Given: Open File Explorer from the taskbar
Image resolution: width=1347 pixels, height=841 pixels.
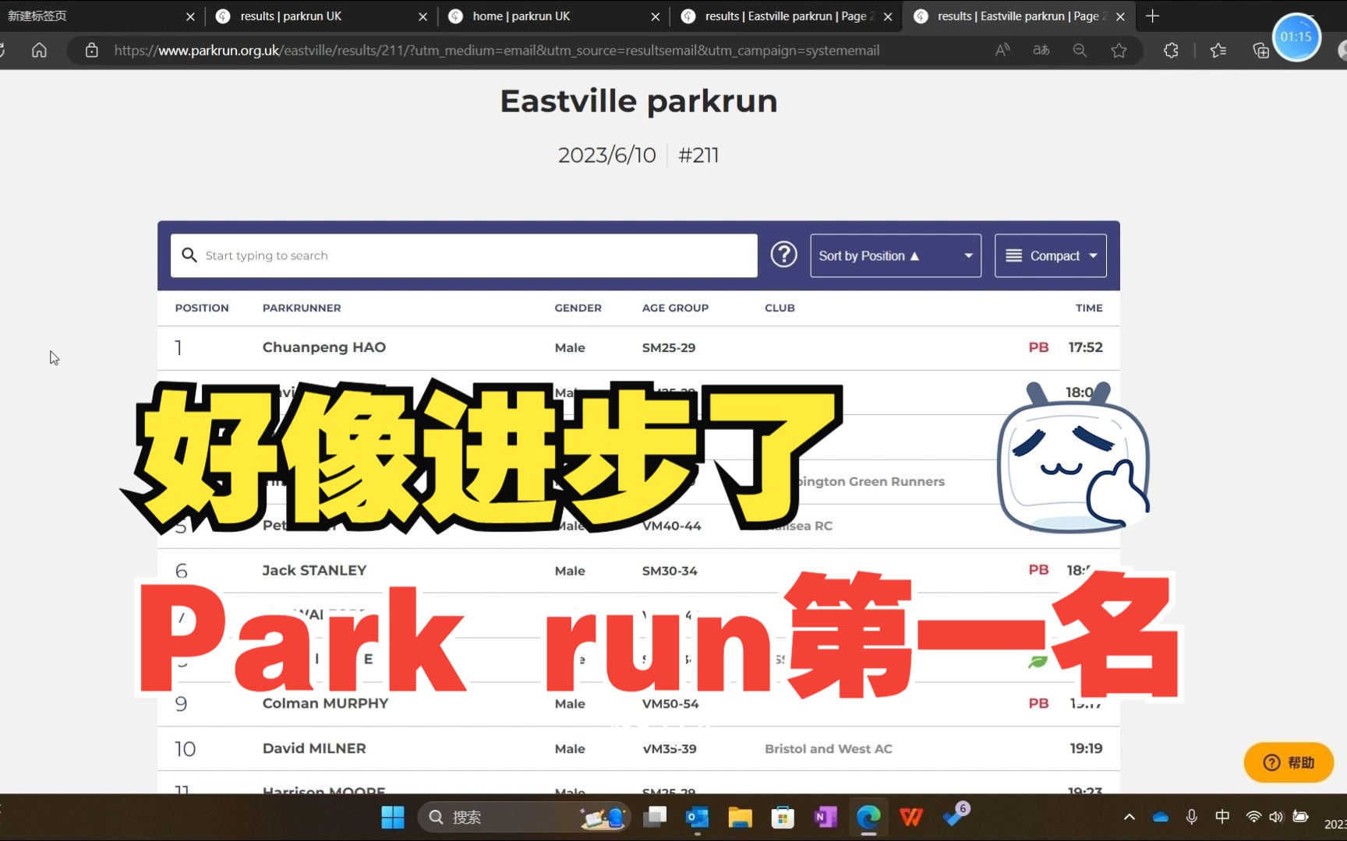Looking at the screenshot, I should click(740, 817).
